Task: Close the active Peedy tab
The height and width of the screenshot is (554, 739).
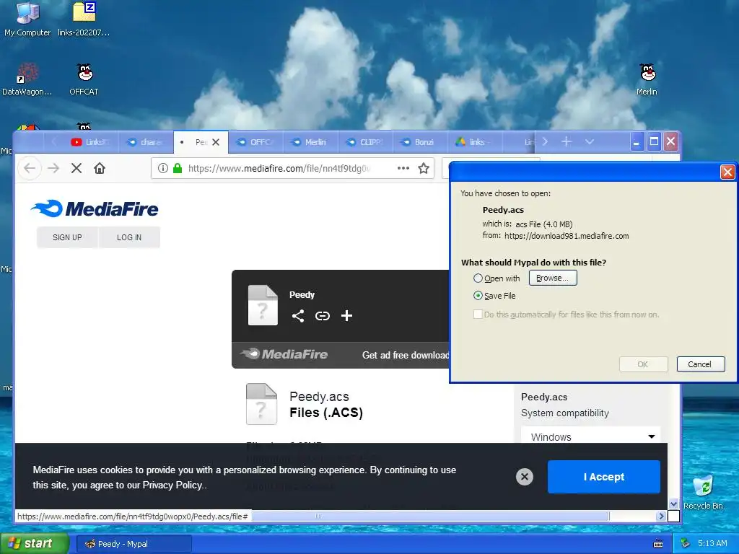Action: coord(216,142)
